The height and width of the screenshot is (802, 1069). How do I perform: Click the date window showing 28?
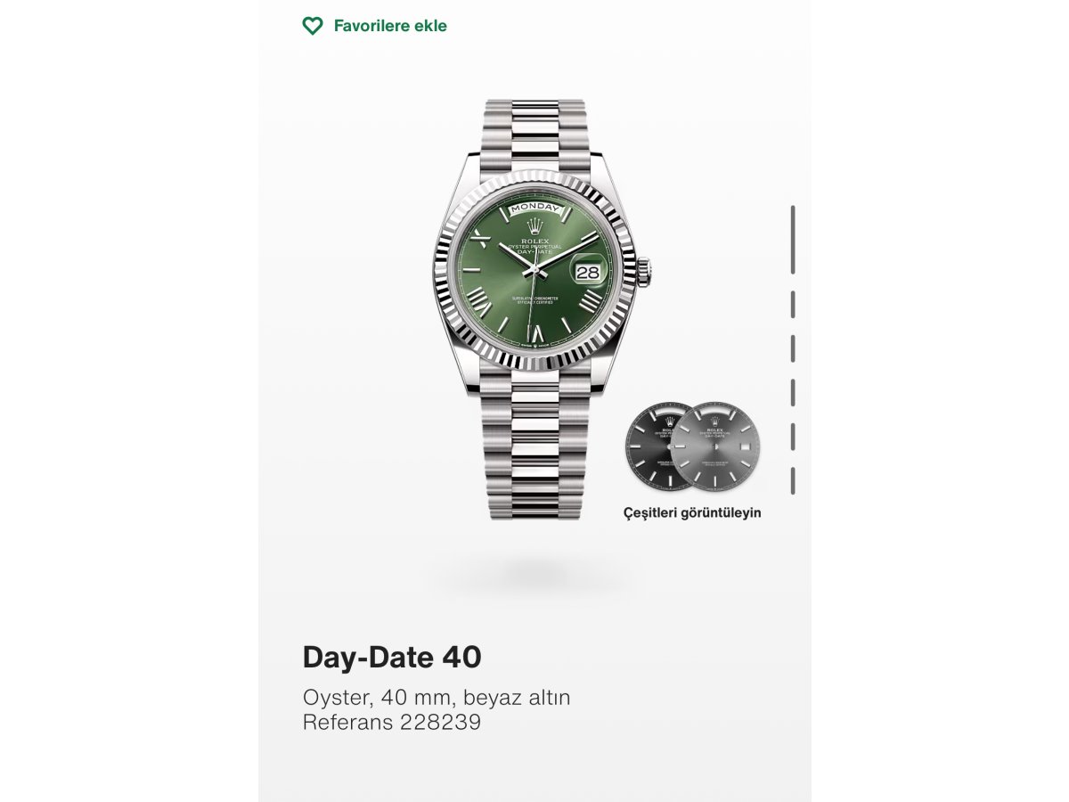588,273
